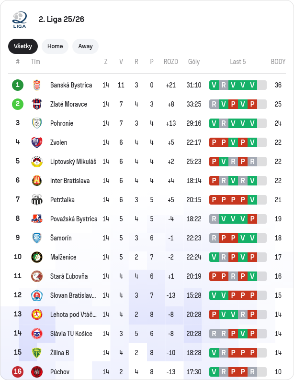Open Slávia TU Košice team link

click(x=71, y=334)
